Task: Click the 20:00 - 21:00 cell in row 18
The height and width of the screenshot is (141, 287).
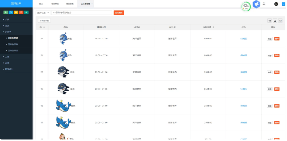Action: (101, 106)
